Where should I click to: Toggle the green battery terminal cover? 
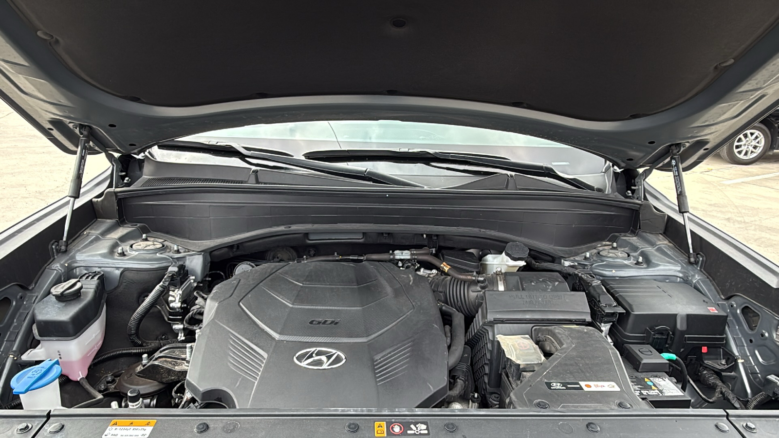tap(668, 357)
